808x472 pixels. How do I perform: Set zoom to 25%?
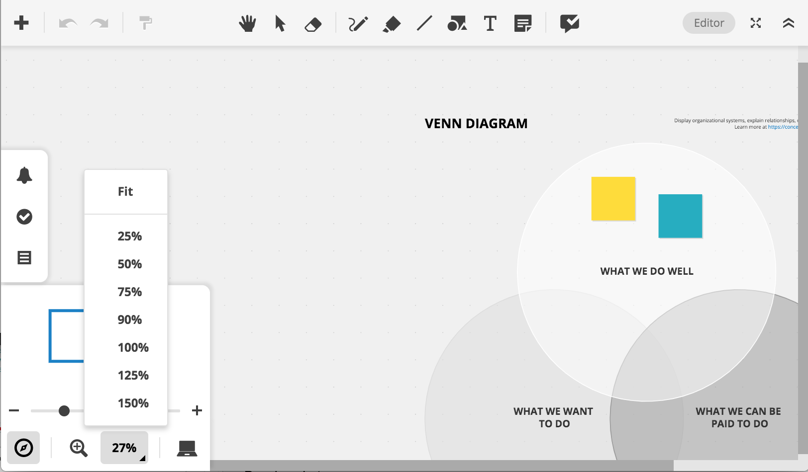click(x=129, y=236)
